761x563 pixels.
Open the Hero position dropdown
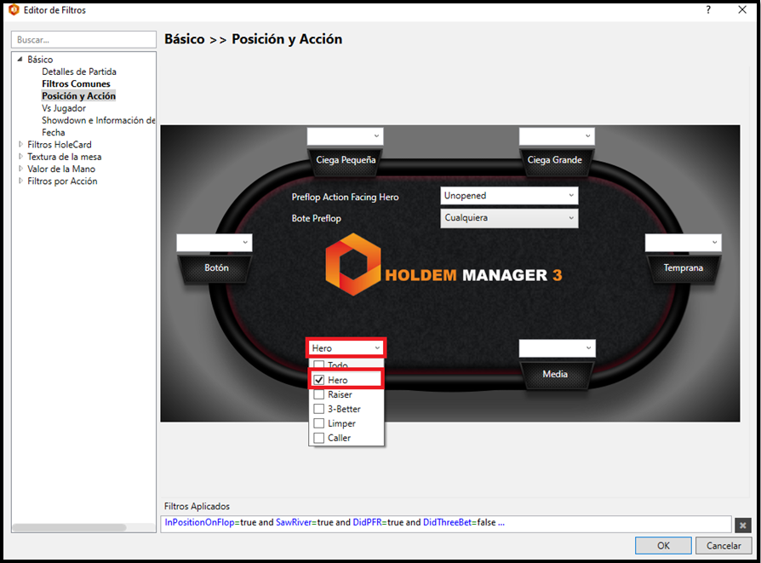point(346,348)
